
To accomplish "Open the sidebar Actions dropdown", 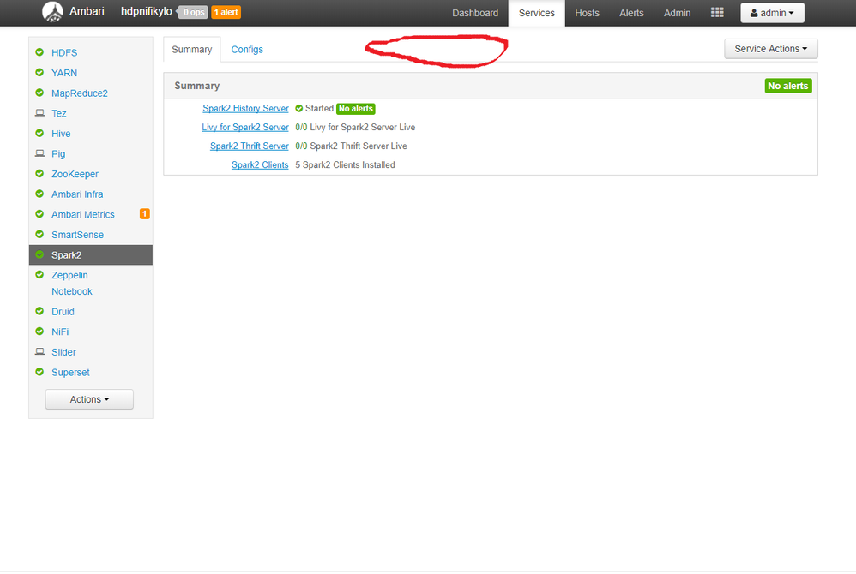I will pos(89,399).
